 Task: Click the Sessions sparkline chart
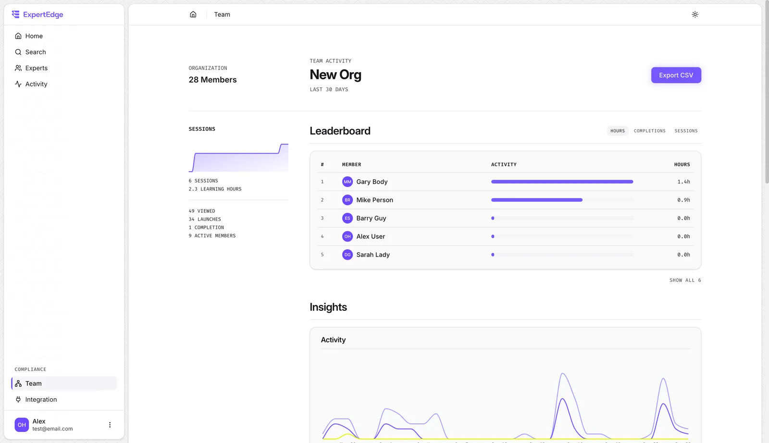238,158
